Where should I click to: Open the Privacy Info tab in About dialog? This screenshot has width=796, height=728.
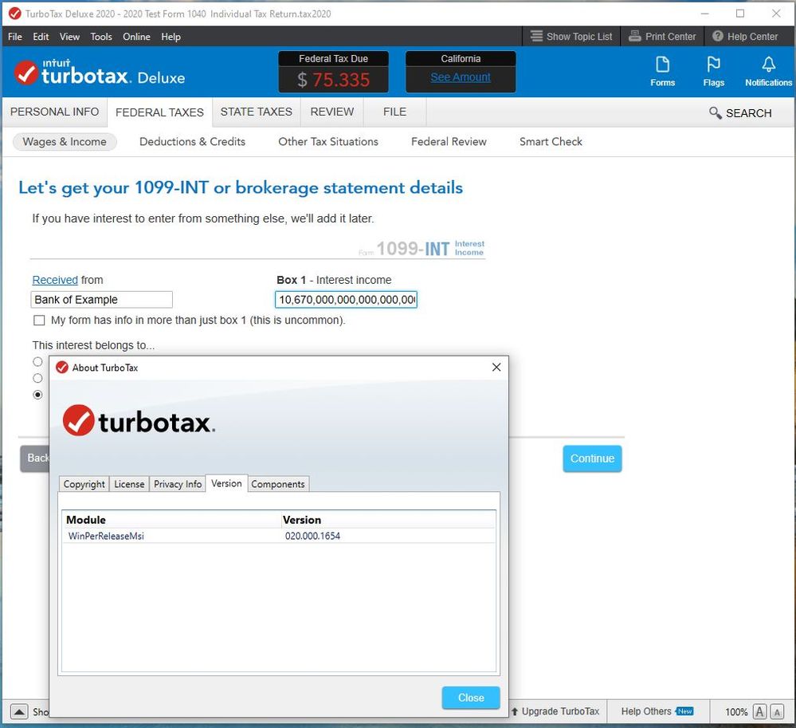tap(177, 484)
